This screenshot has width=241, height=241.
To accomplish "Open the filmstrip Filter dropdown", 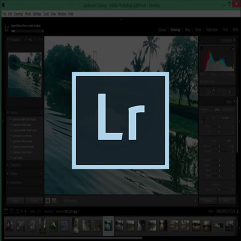I will (226, 211).
